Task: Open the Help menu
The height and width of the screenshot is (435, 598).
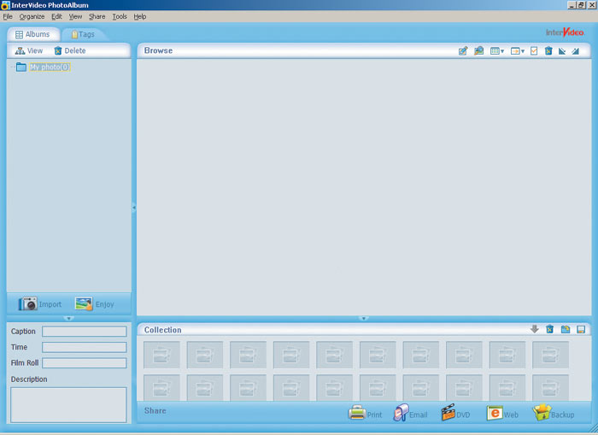Action: [x=140, y=16]
